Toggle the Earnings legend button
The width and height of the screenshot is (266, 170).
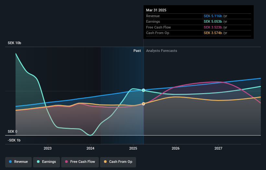[46, 162]
